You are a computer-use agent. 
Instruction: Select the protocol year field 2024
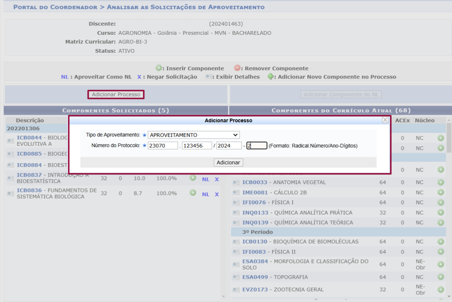229,146
